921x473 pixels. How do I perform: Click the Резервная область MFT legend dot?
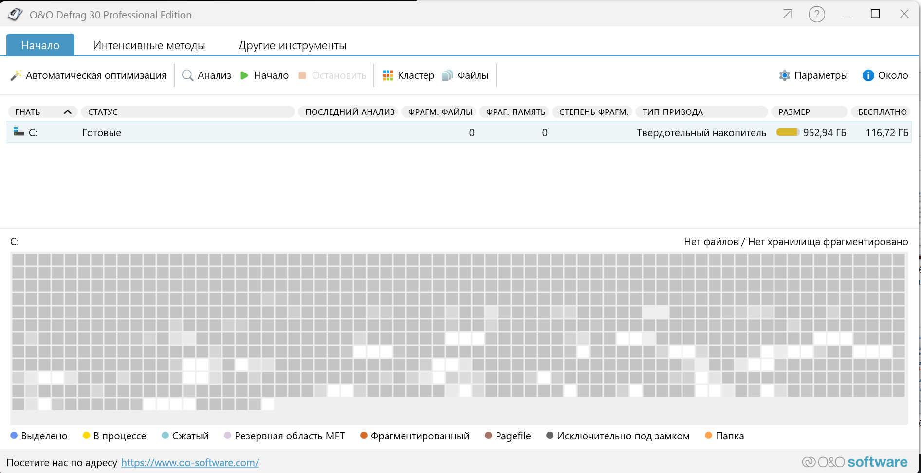point(227,435)
